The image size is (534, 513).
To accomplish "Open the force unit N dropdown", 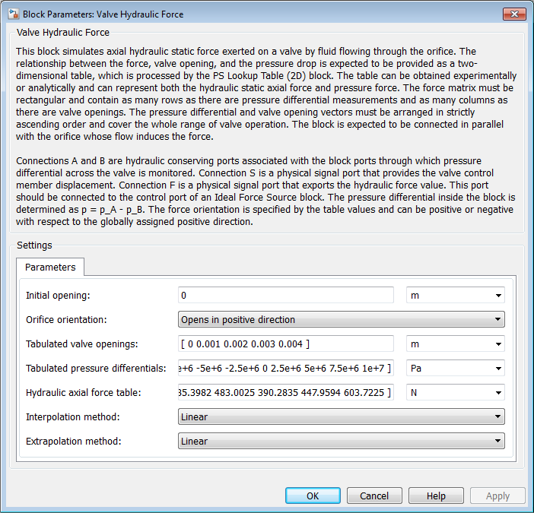I will coord(455,393).
